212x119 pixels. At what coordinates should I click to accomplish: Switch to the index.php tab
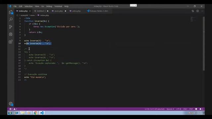click(23, 11)
